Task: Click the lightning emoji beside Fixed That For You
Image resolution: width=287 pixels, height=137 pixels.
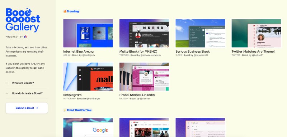Action: 65,110
